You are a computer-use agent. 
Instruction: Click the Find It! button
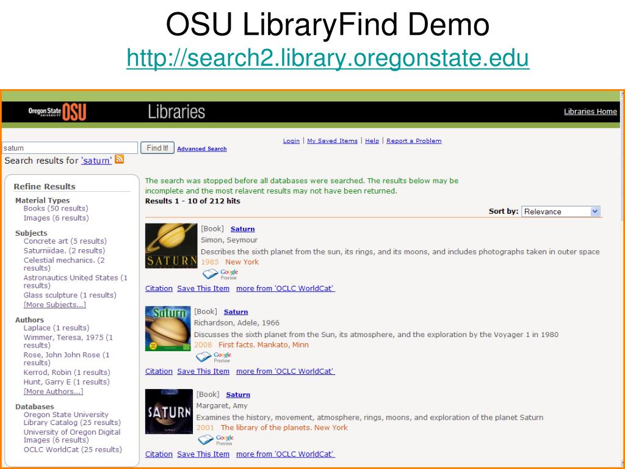(x=157, y=148)
